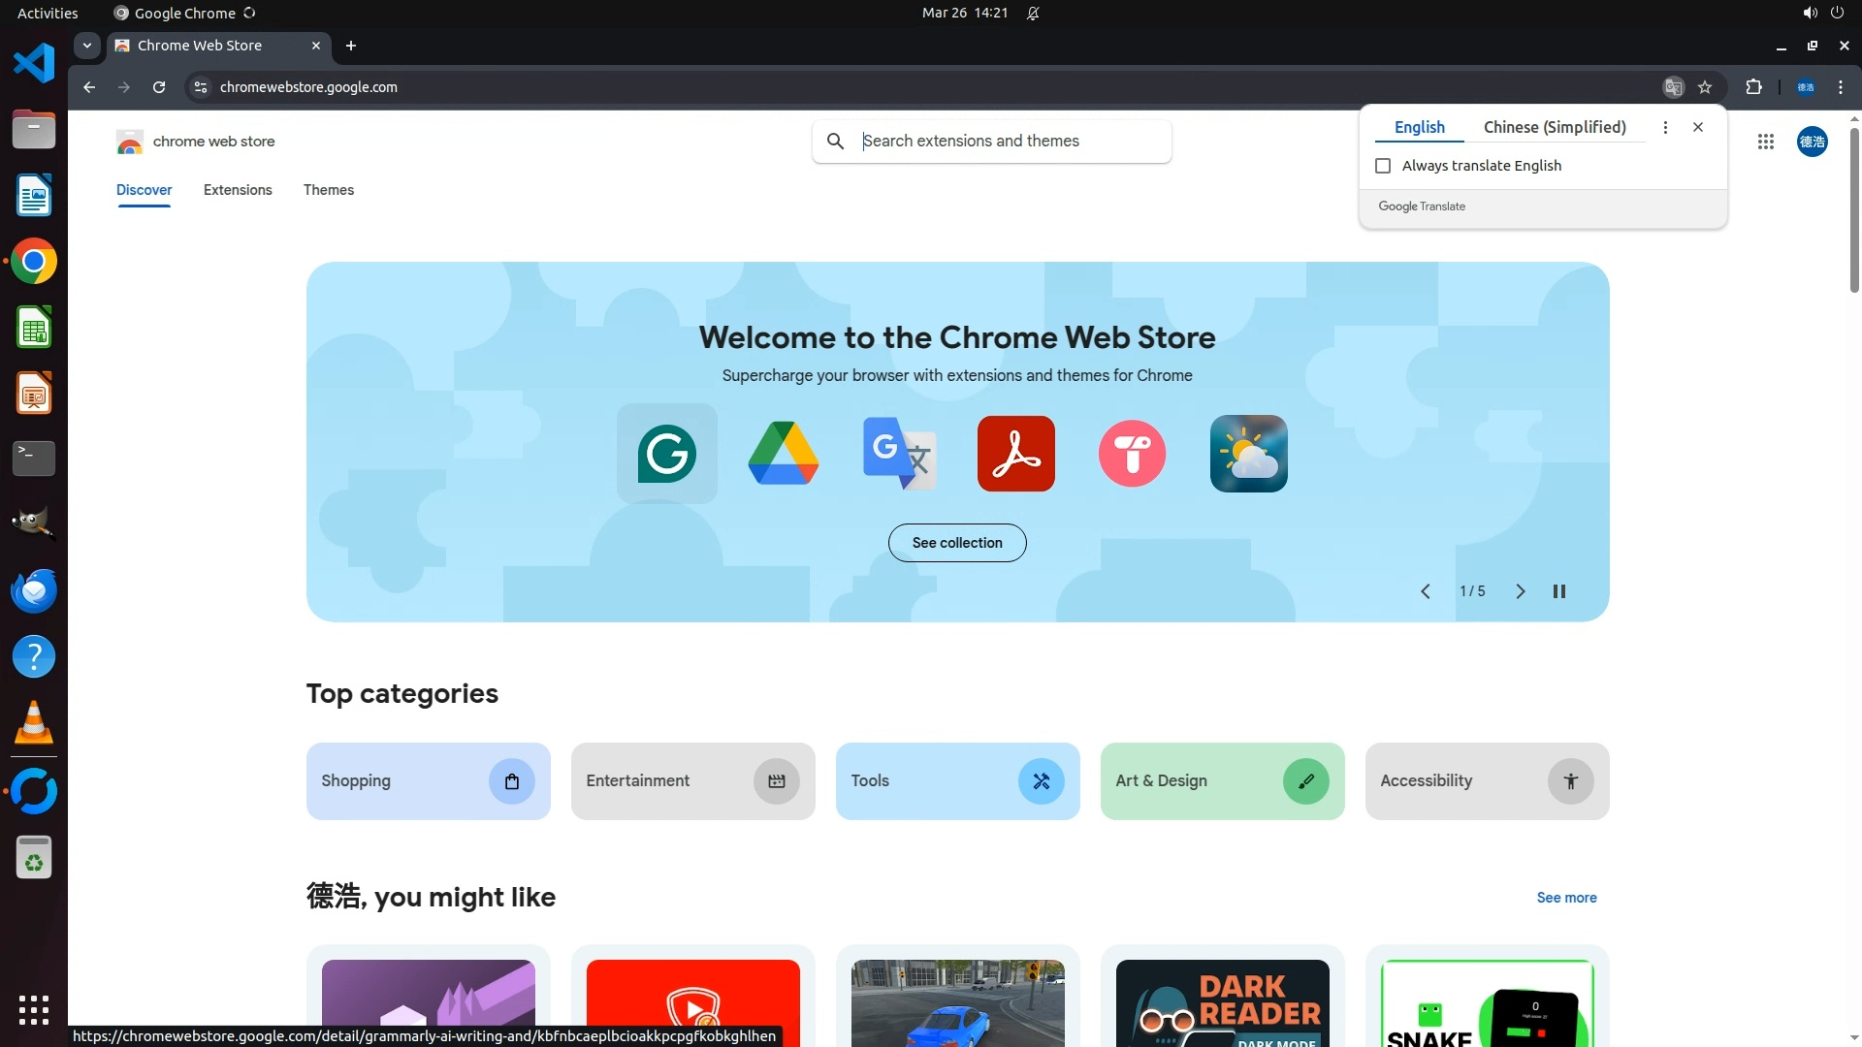Bookmark this page with the star icon

click(x=1705, y=87)
